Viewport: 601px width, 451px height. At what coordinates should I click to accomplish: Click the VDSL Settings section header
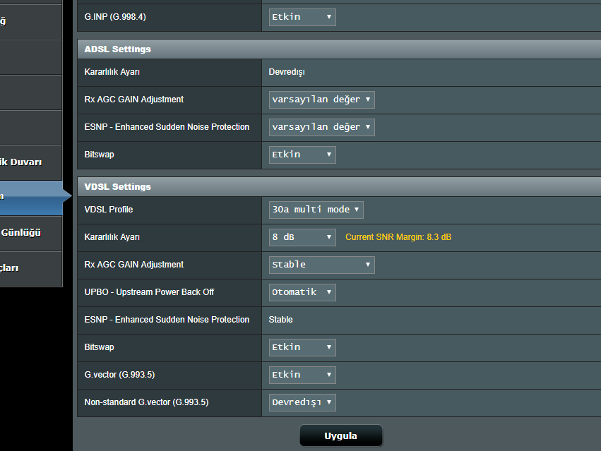click(117, 187)
